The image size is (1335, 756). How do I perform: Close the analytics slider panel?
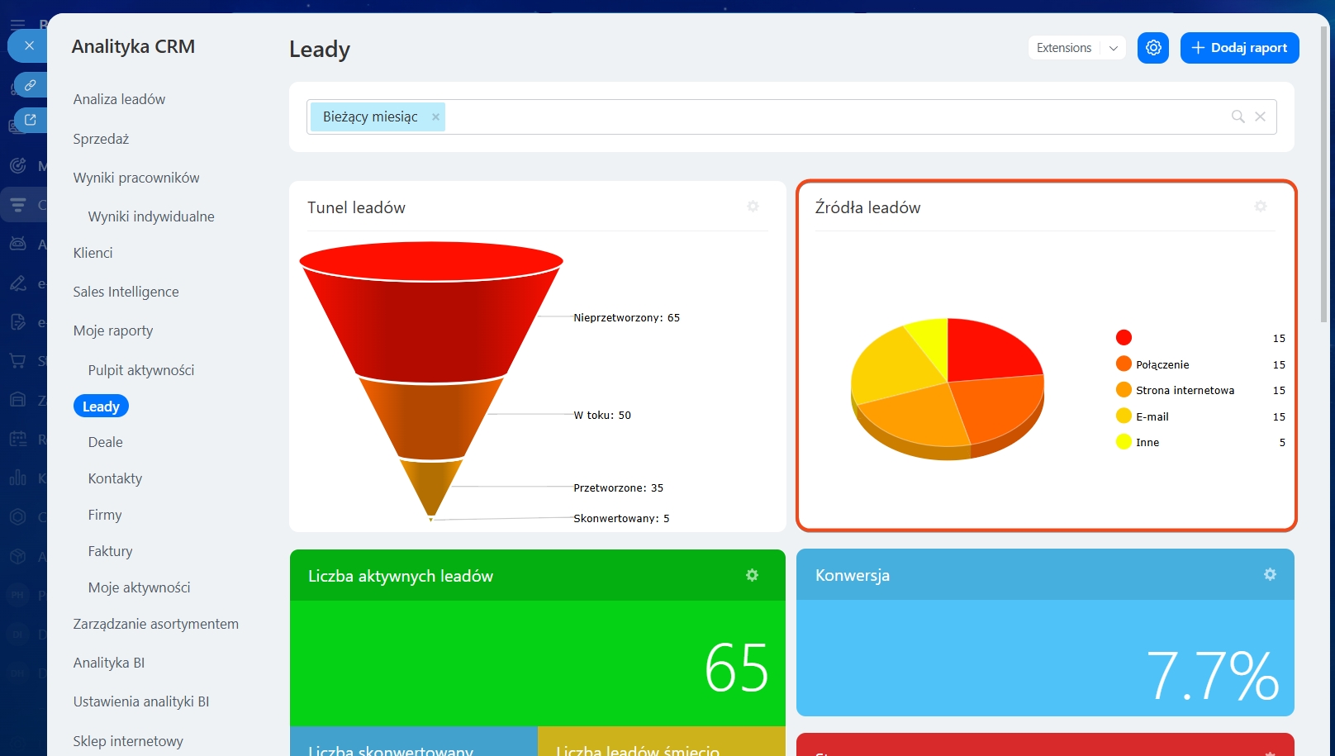(29, 45)
